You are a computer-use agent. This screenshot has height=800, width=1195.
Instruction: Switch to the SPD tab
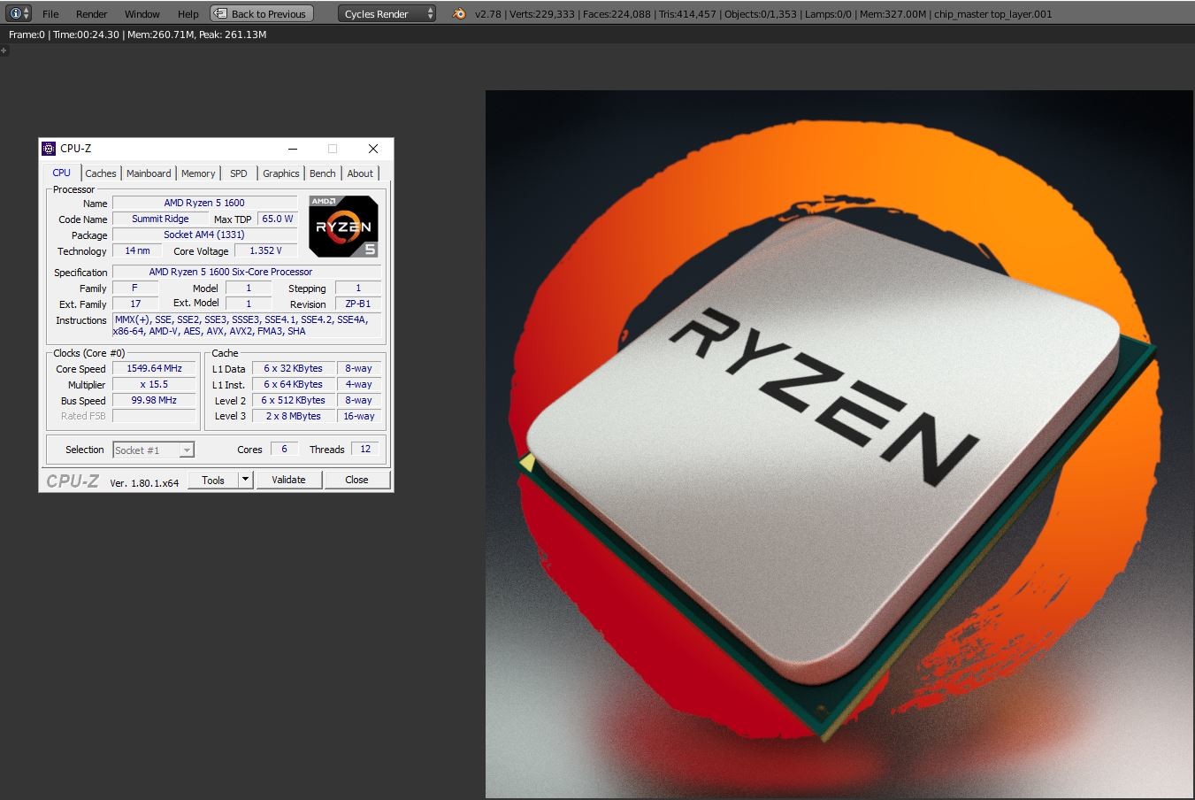click(239, 173)
